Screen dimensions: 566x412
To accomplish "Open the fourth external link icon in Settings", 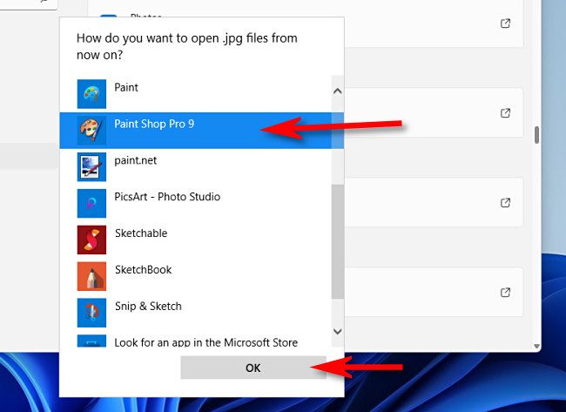I will click(505, 292).
